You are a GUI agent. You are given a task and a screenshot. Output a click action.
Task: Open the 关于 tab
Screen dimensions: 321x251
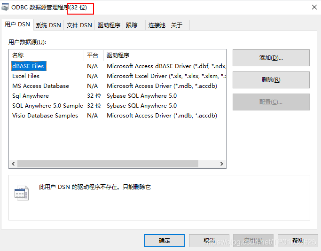pyautogui.click(x=179, y=25)
